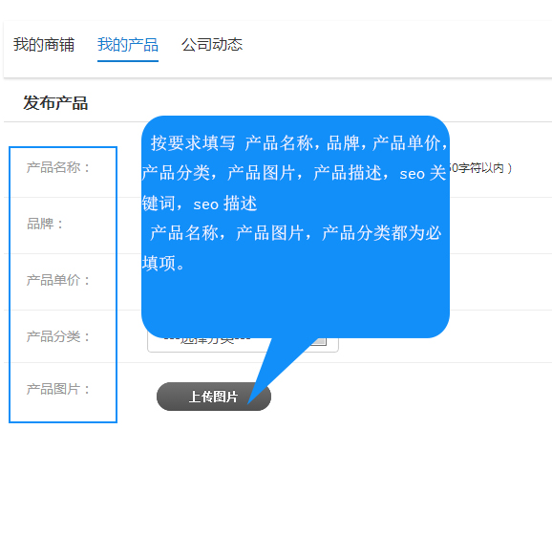Switch to the 我的产品 tab
The image size is (552, 537).
tap(128, 45)
